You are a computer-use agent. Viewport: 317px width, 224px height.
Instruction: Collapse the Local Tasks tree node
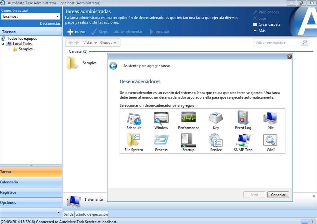pos(3,44)
